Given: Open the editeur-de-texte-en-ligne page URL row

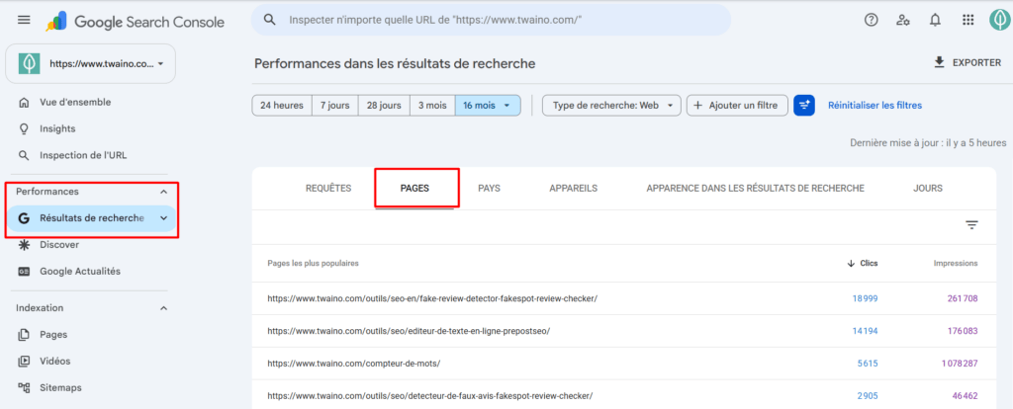Looking at the screenshot, I should pos(409,331).
